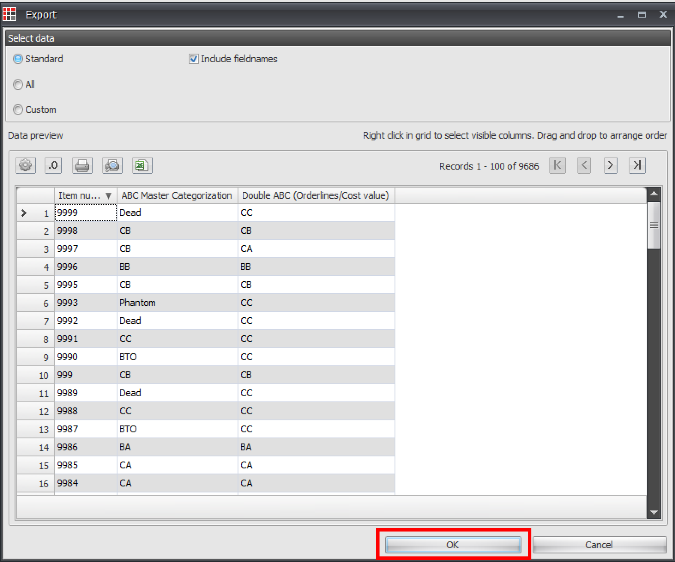This screenshot has height=562, width=675.
Task: Click ABC Master Categorization column header
Action: point(177,195)
